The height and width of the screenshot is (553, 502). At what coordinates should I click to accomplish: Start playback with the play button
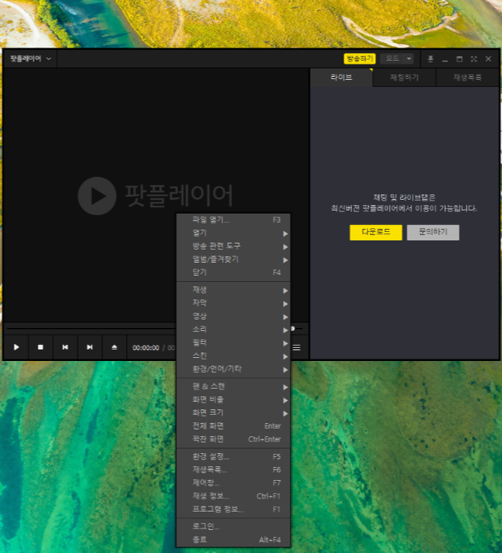tap(16, 347)
